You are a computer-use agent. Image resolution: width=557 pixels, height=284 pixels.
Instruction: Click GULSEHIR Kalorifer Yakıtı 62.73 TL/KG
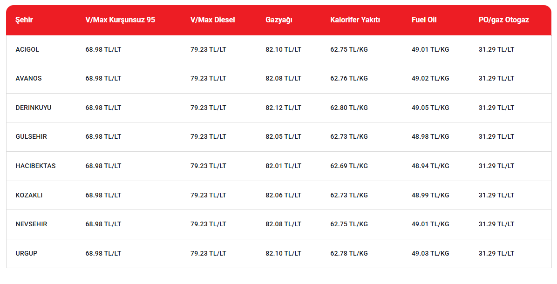(x=349, y=136)
